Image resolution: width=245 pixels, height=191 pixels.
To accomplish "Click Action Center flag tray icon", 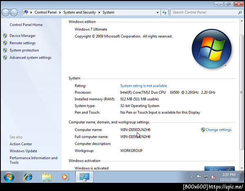I will [x=198, y=177].
